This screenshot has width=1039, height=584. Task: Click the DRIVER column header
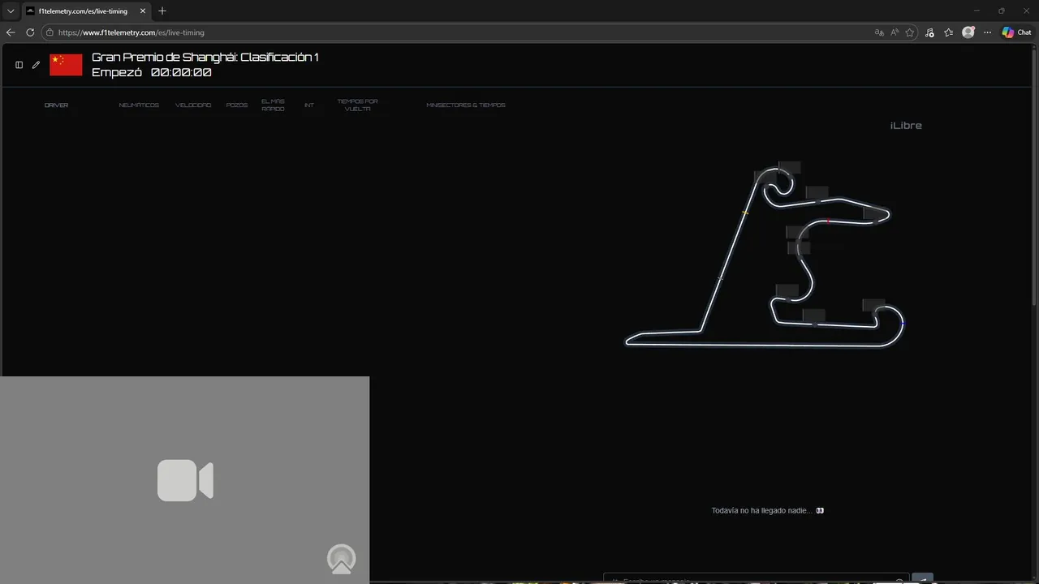[x=56, y=105]
